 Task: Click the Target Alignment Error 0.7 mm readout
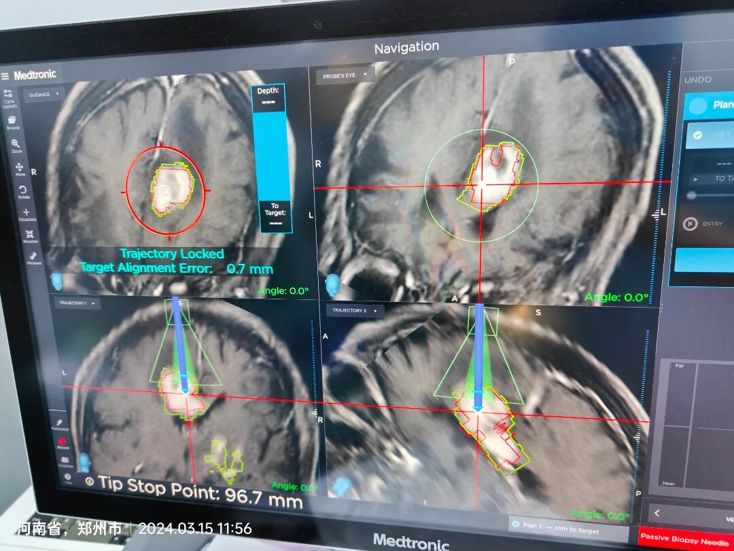(176, 269)
